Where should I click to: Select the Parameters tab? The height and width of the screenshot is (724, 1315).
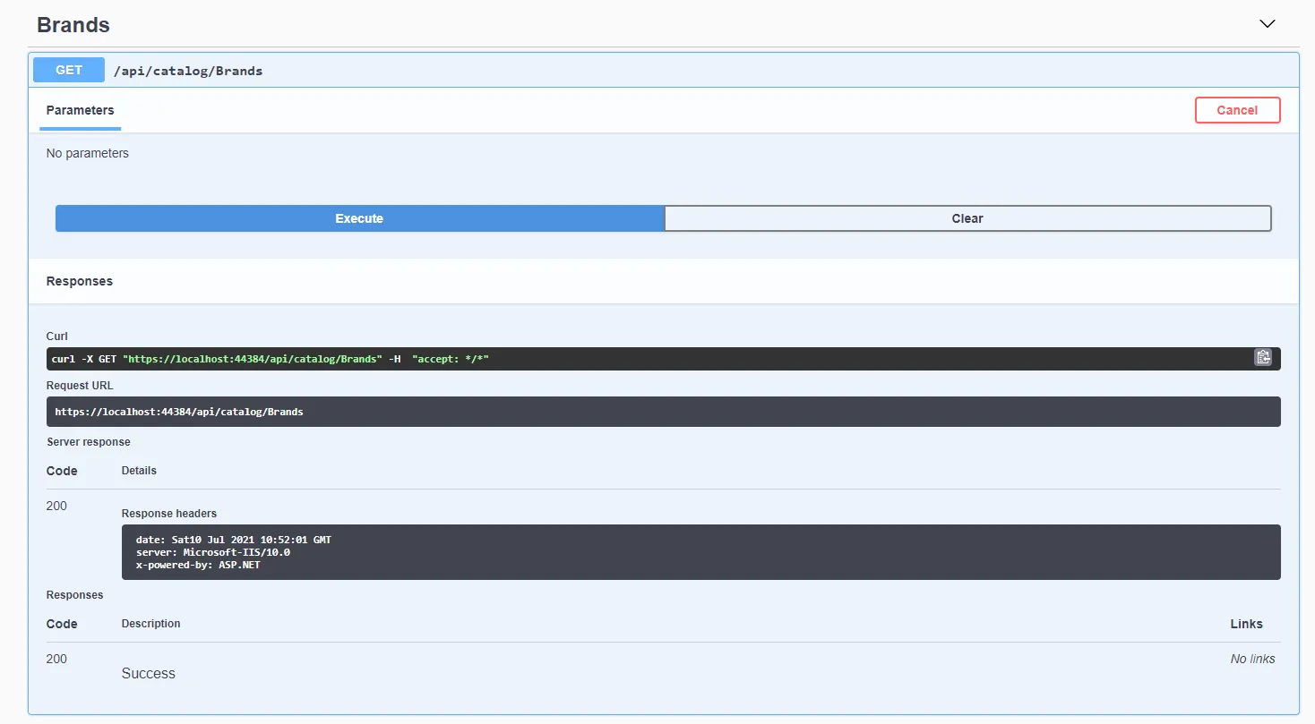80,110
